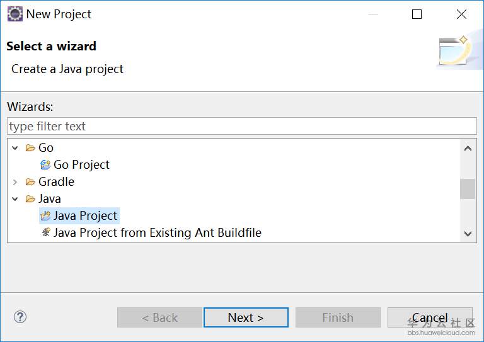Maximize the New Project window
Viewport: 484px width, 342px height.
(x=417, y=14)
